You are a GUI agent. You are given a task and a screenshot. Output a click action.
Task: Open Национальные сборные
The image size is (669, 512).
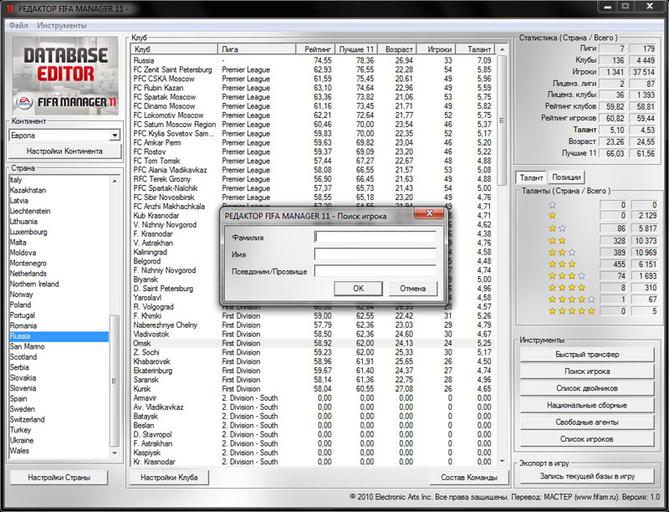click(x=587, y=405)
